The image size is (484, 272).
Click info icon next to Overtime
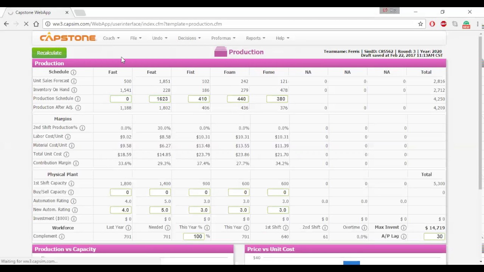click(364, 228)
